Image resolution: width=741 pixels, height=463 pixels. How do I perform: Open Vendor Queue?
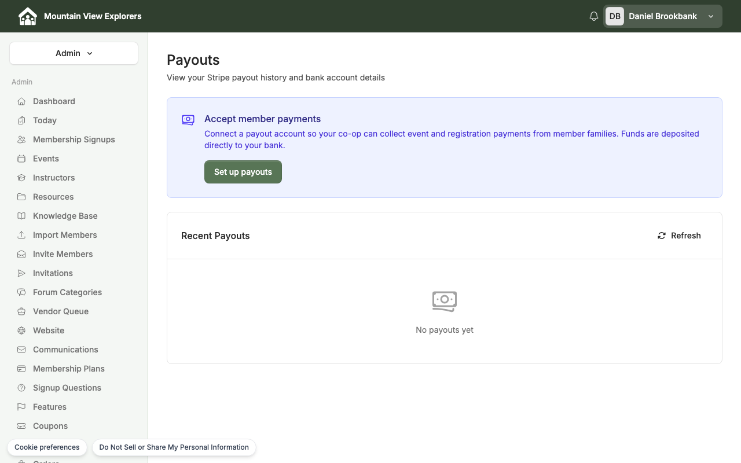61,311
